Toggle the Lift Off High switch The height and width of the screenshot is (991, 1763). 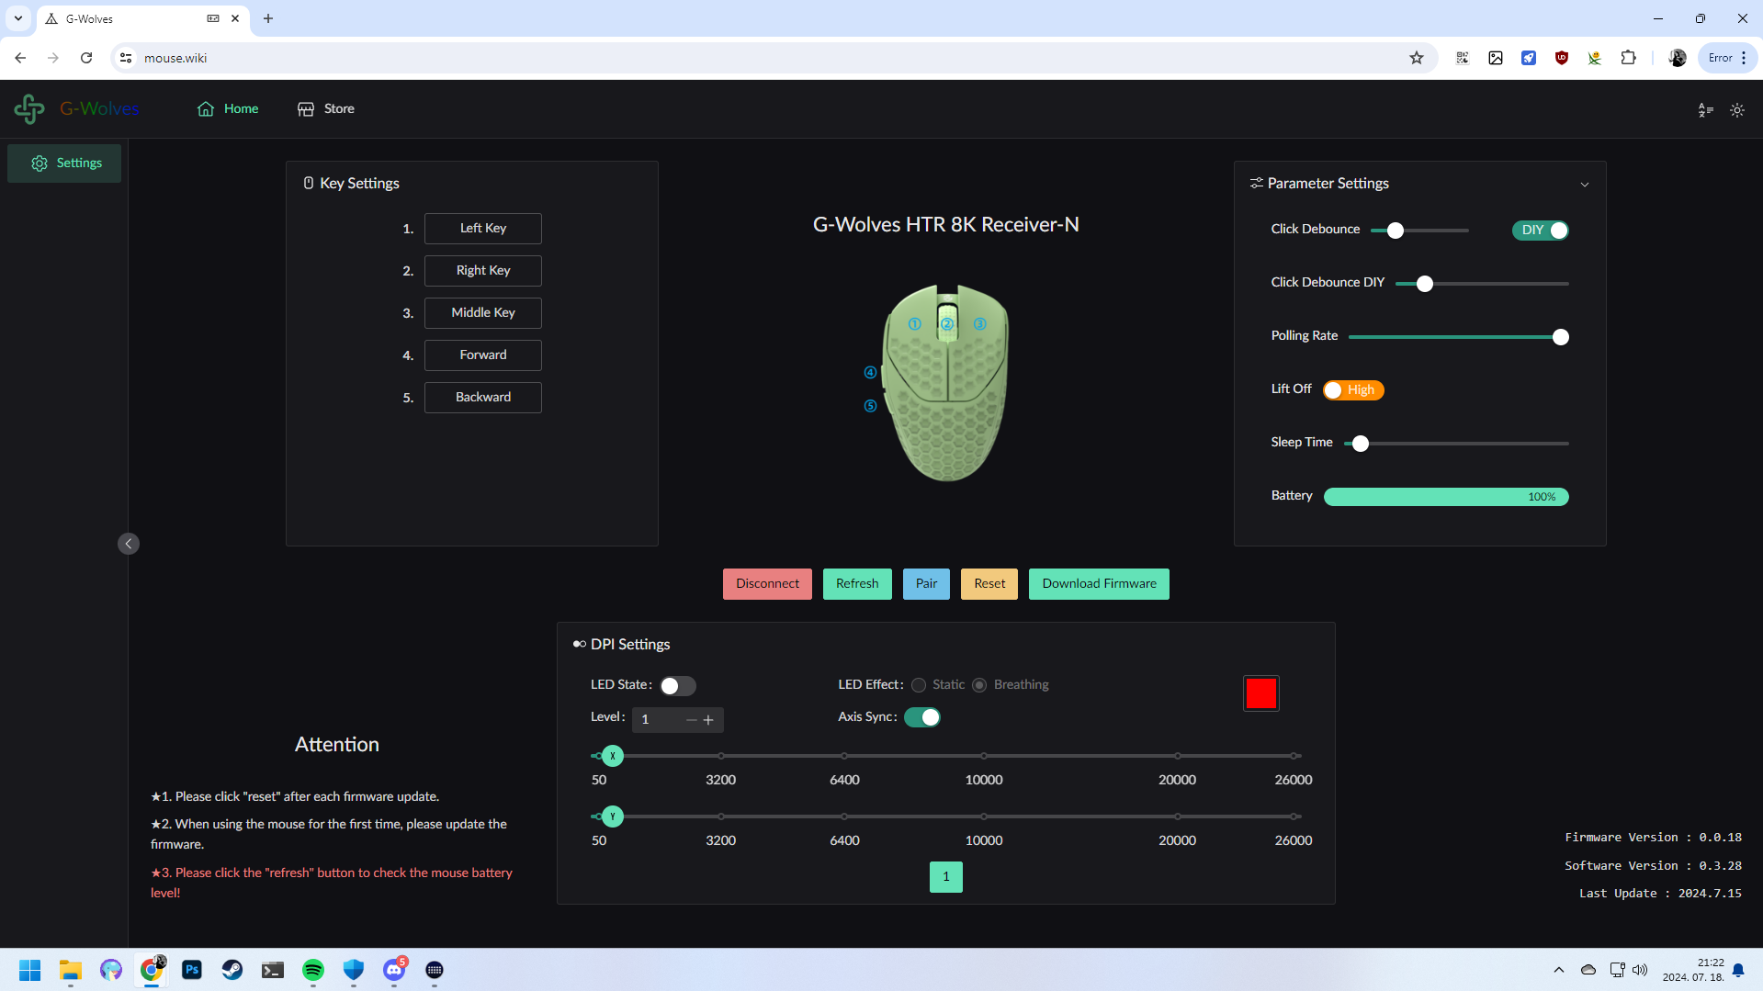tap(1353, 390)
